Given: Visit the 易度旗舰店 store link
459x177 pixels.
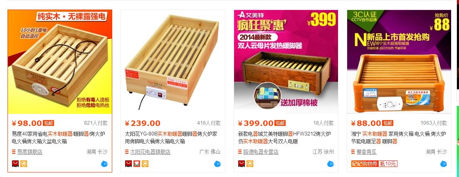Looking at the screenshot, I should (30, 152).
